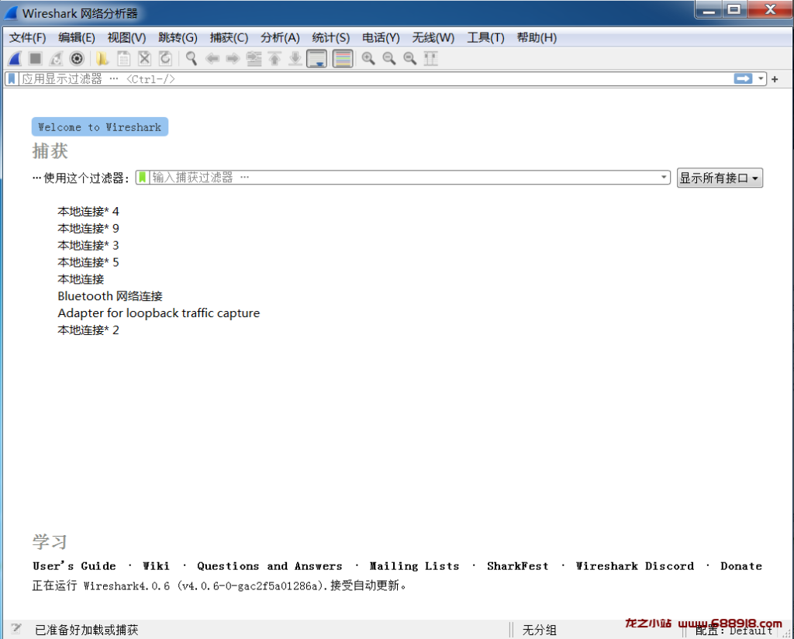Zoom out main window text
Viewport: 794px width, 639px height.
click(x=389, y=59)
